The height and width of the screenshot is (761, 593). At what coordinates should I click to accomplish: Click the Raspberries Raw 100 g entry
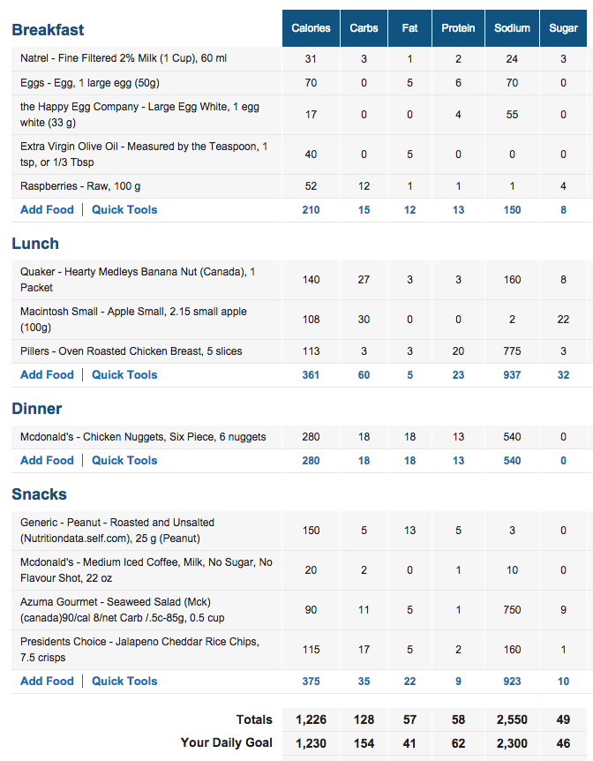click(x=79, y=186)
